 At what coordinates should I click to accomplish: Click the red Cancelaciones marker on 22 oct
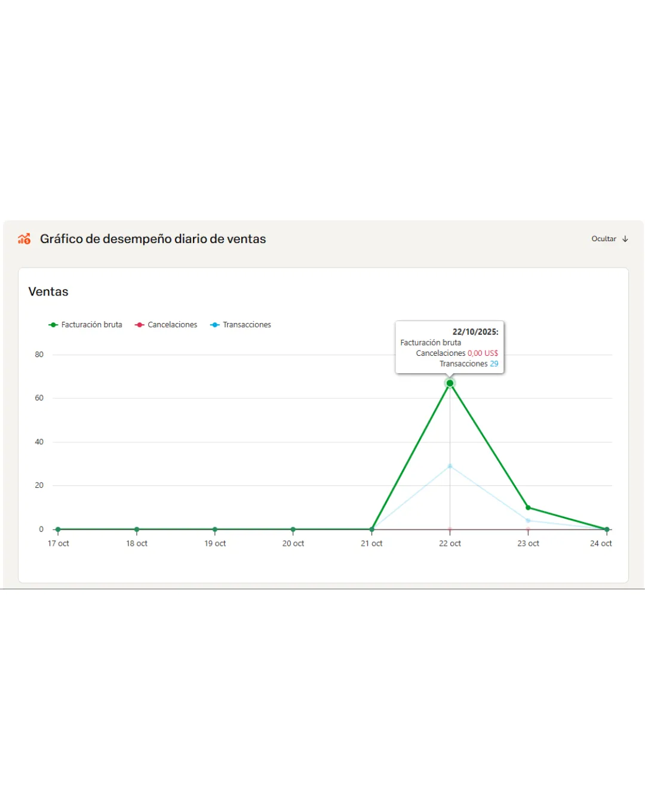(450, 530)
